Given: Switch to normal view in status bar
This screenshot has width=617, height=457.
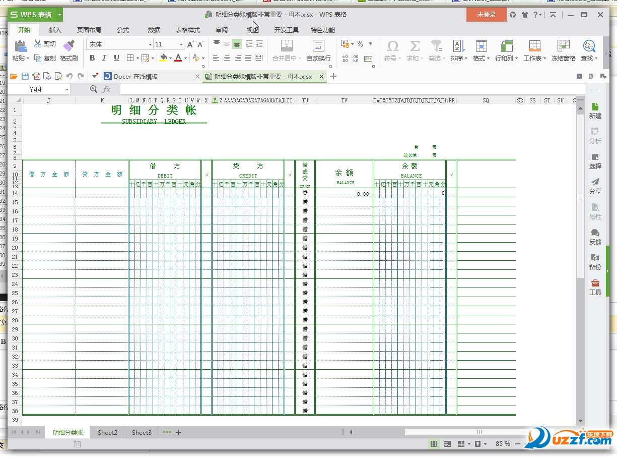Looking at the screenshot, I should pyautogui.click(x=434, y=444).
